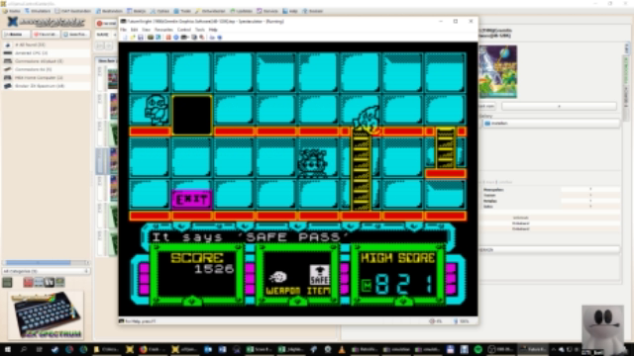634x356 pixels.
Task: Click the blue round icon in Spectaculator toolbar
Action: tap(176, 38)
